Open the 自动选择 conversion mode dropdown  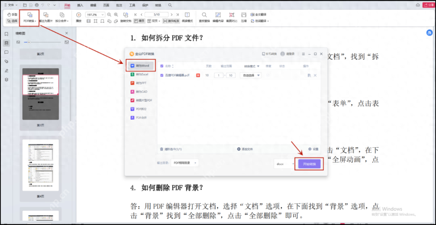click(251, 75)
